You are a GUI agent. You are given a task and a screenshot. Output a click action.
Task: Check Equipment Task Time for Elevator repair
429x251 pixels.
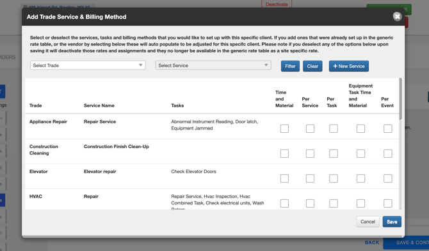point(360,178)
